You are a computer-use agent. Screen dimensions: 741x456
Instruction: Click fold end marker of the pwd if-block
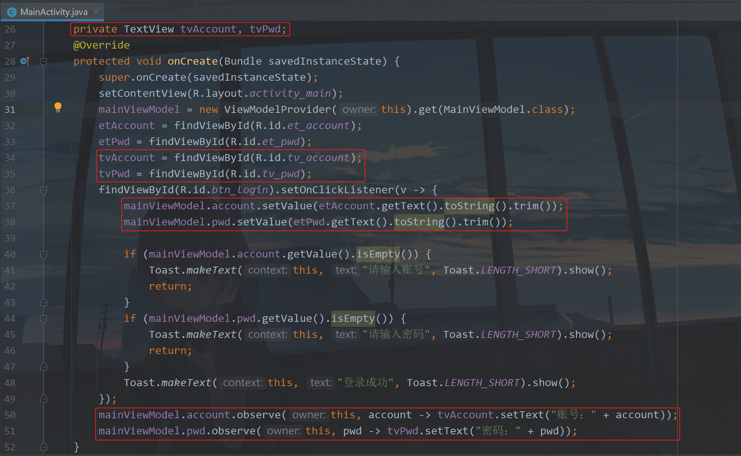click(44, 367)
